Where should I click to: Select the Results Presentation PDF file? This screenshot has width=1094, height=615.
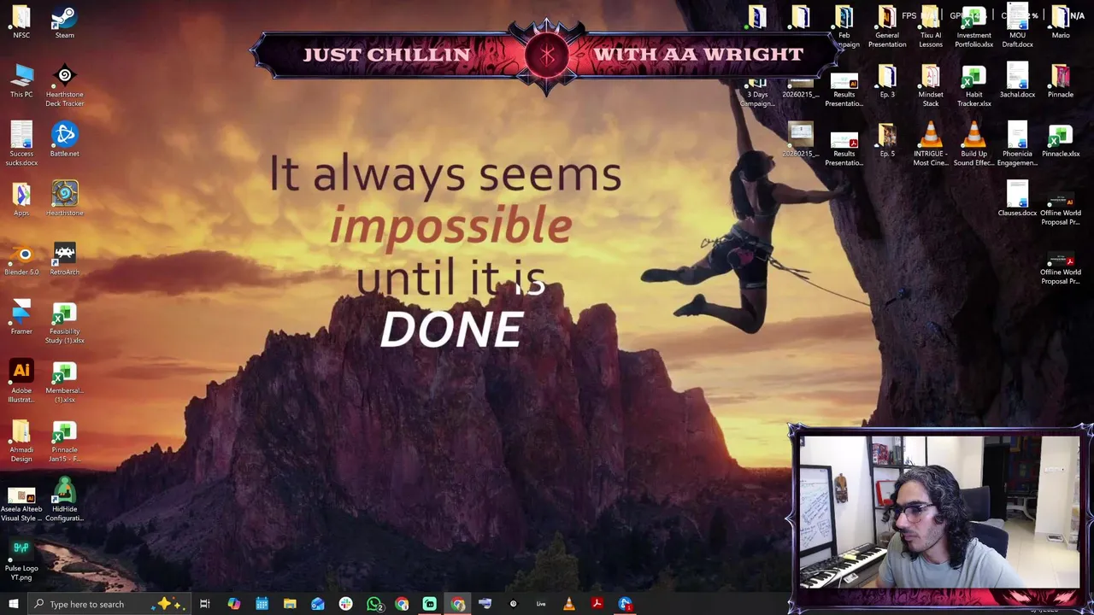click(x=844, y=149)
